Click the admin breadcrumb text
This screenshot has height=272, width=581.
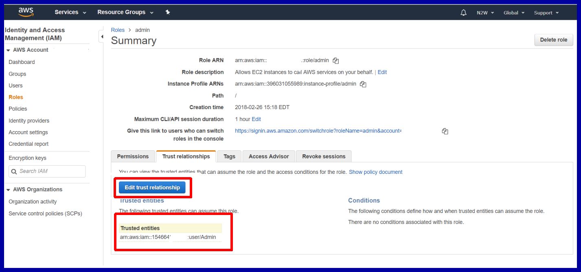[x=143, y=30]
